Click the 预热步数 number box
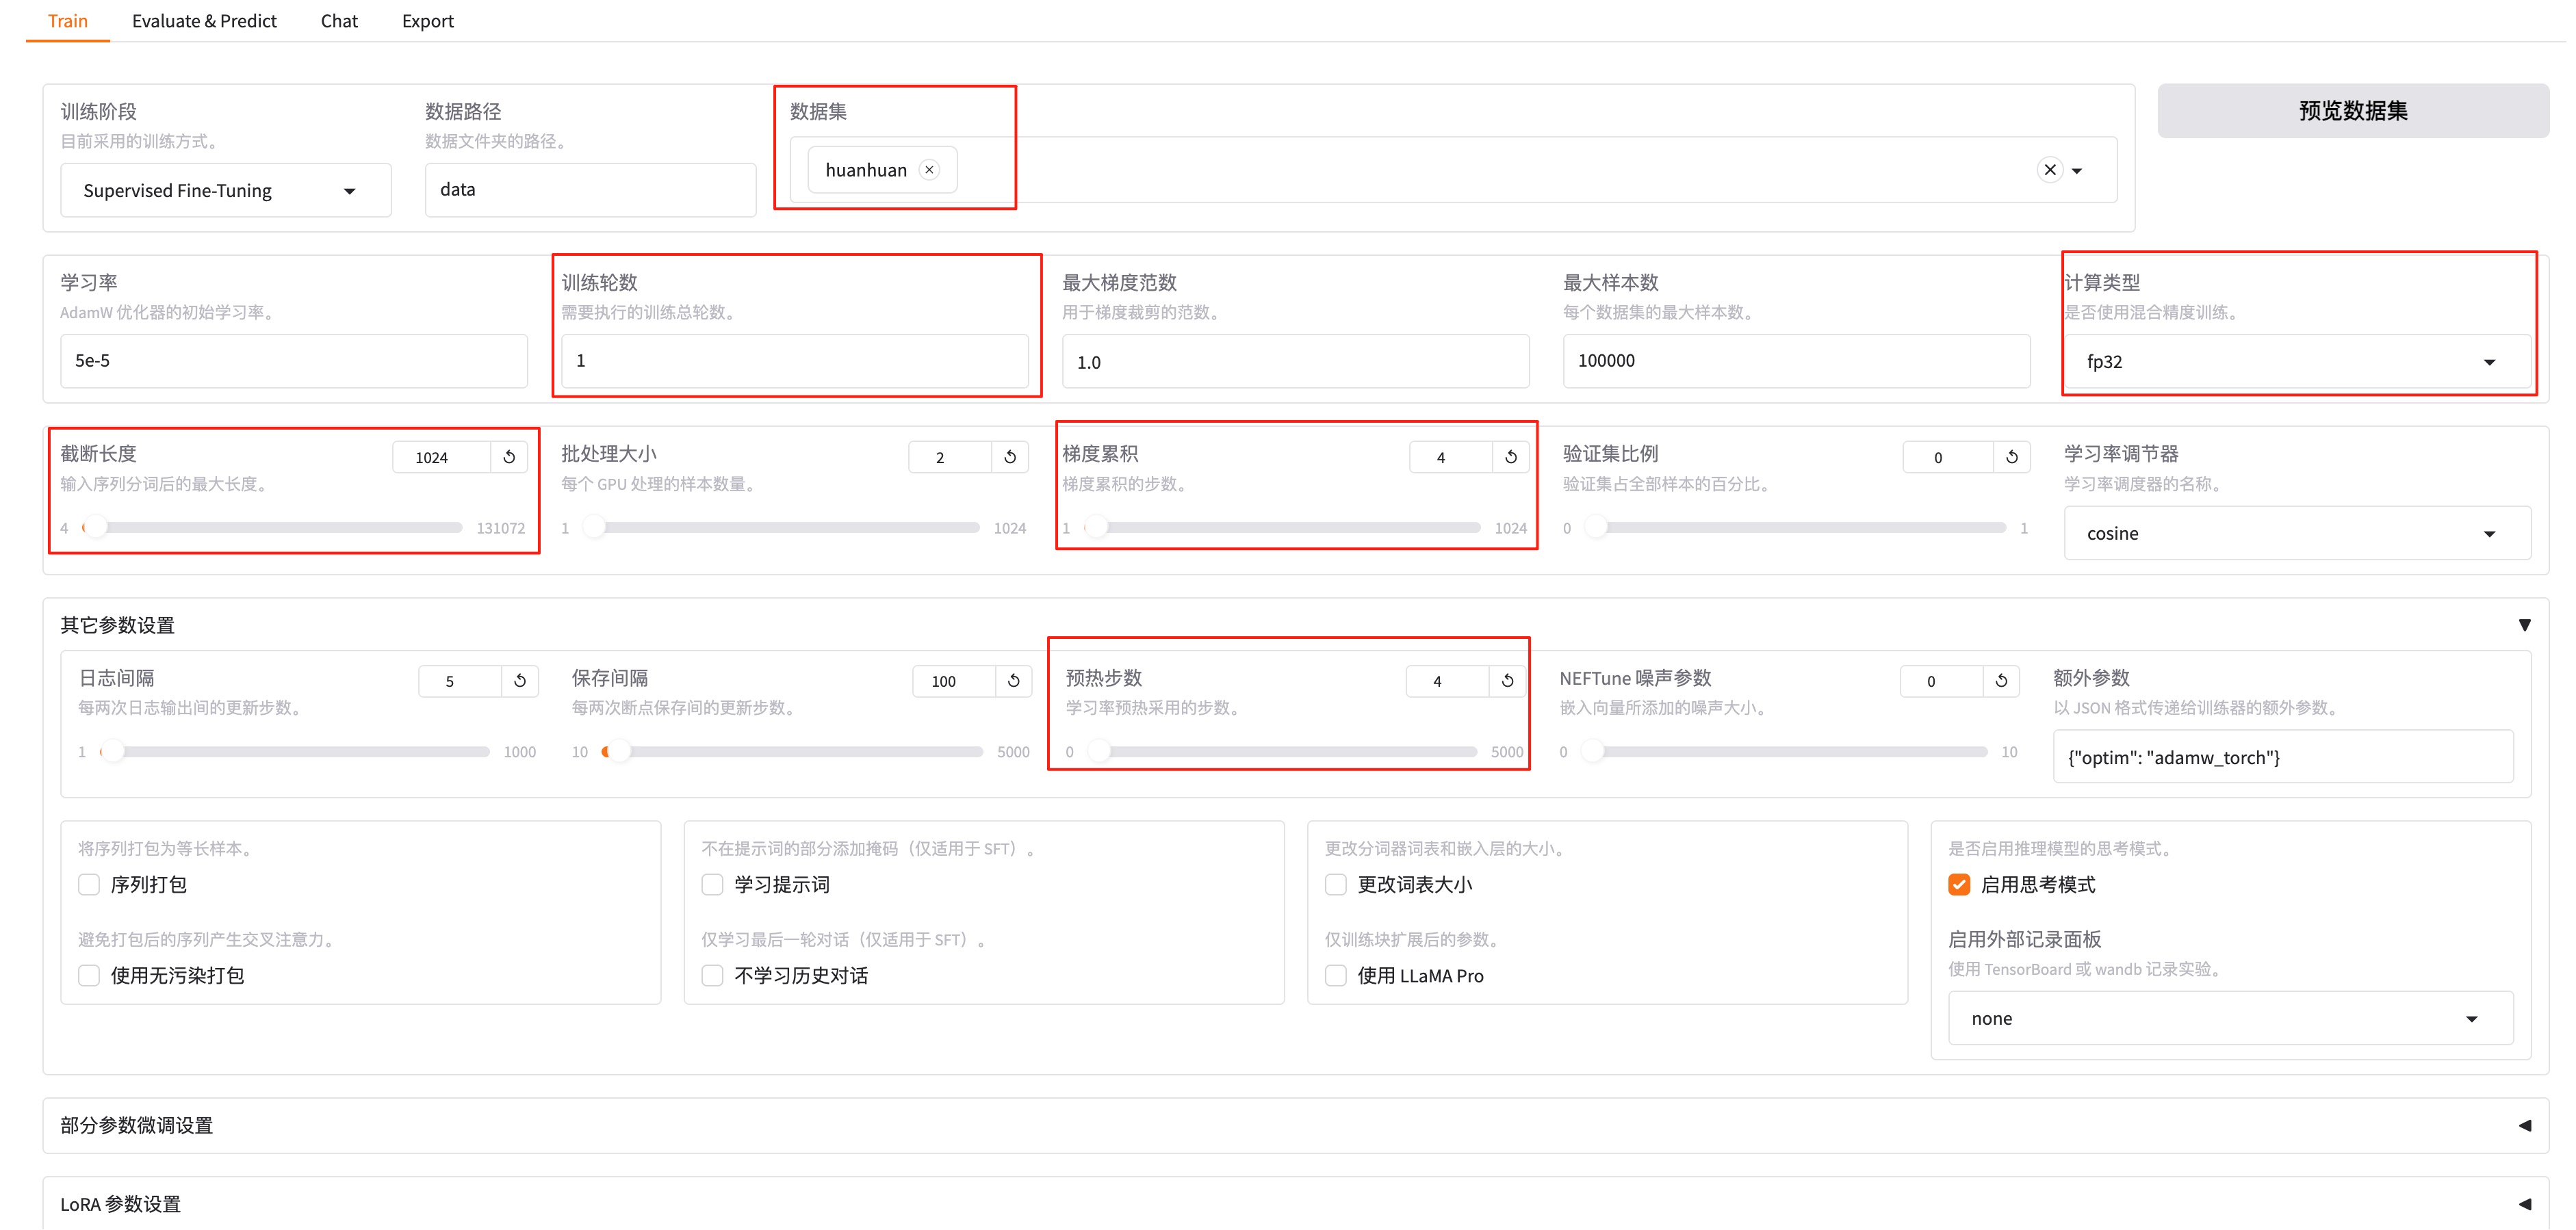2576x1230 pixels. pyautogui.click(x=1447, y=681)
